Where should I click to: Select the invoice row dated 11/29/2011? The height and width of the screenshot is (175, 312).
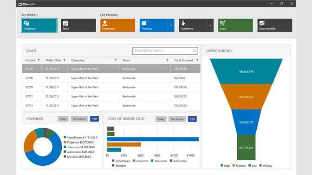click(111, 106)
